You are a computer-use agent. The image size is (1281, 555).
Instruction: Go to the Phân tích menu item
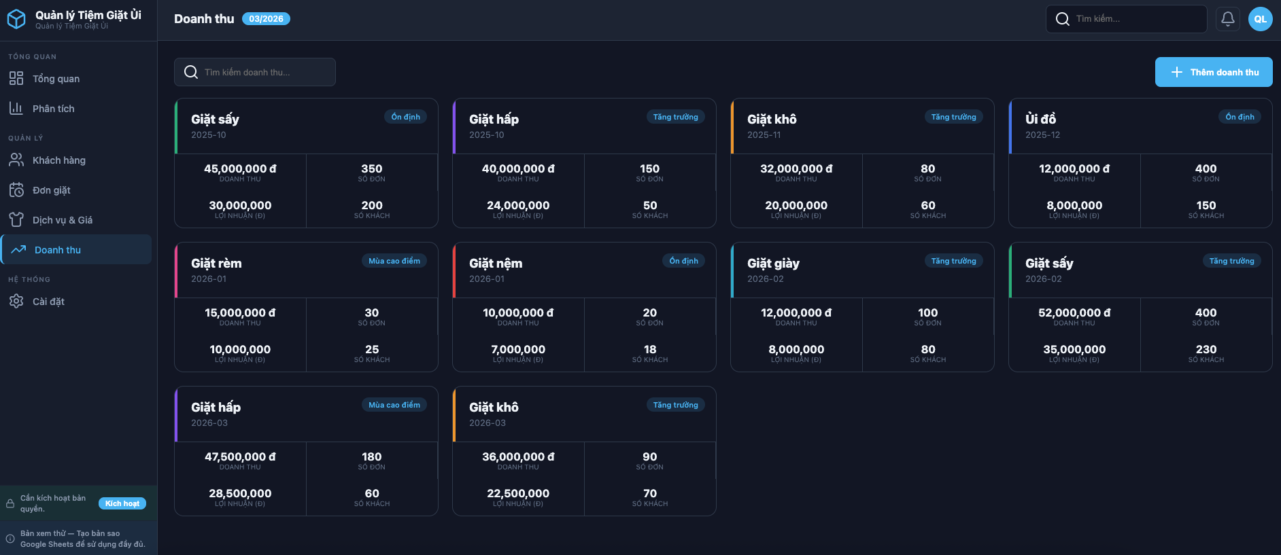click(x=53, y=109)
